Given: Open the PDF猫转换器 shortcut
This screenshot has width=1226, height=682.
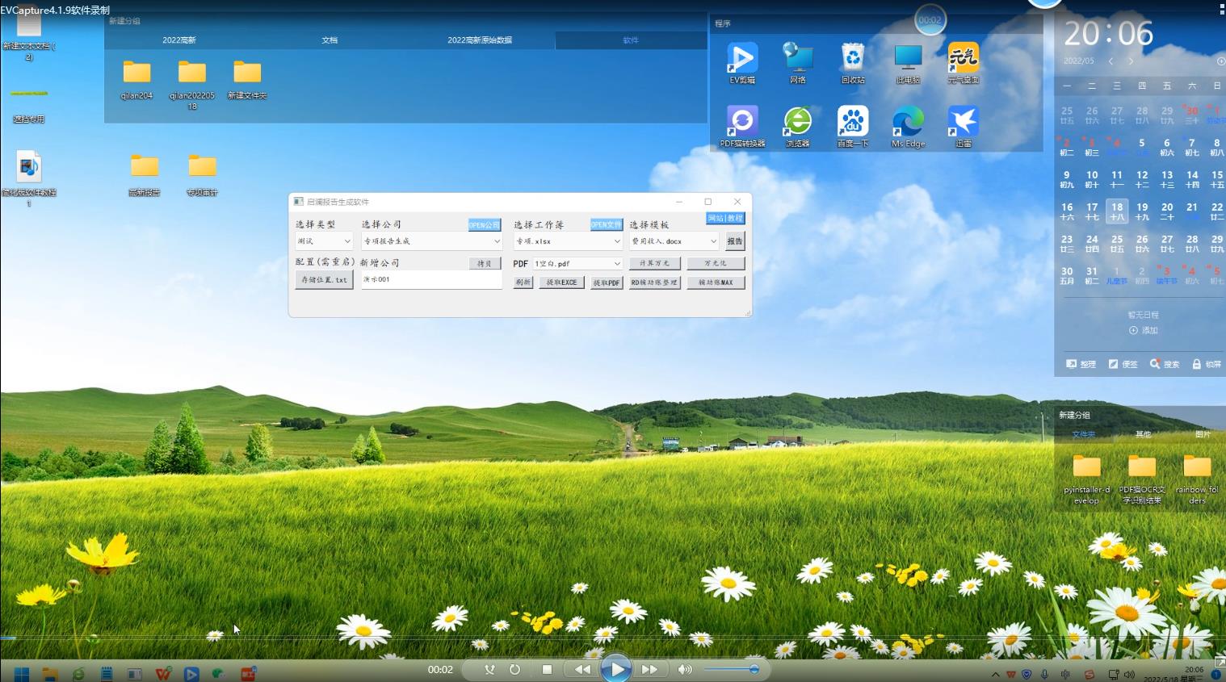Looking at the screenshot, I should point(741,123).
